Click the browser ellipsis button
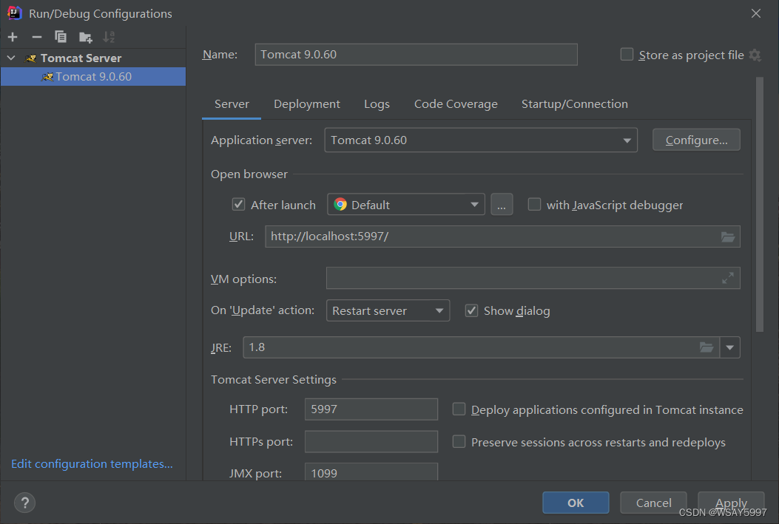779x524 pixels. 502,205
